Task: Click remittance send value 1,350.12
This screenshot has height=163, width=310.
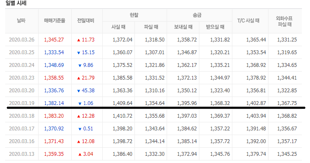Action: [187, 90]
